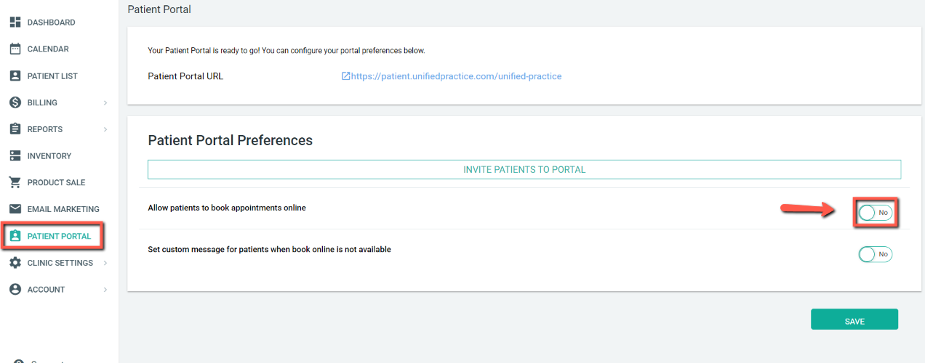Expand the Billing submenu chevron
Viewport: 925px width, 363px height.
click(x=105, y=103)
